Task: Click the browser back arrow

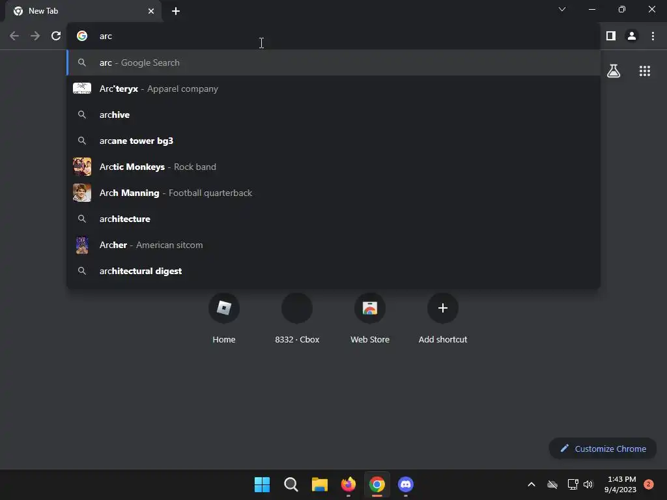Action: click(14, 36)
